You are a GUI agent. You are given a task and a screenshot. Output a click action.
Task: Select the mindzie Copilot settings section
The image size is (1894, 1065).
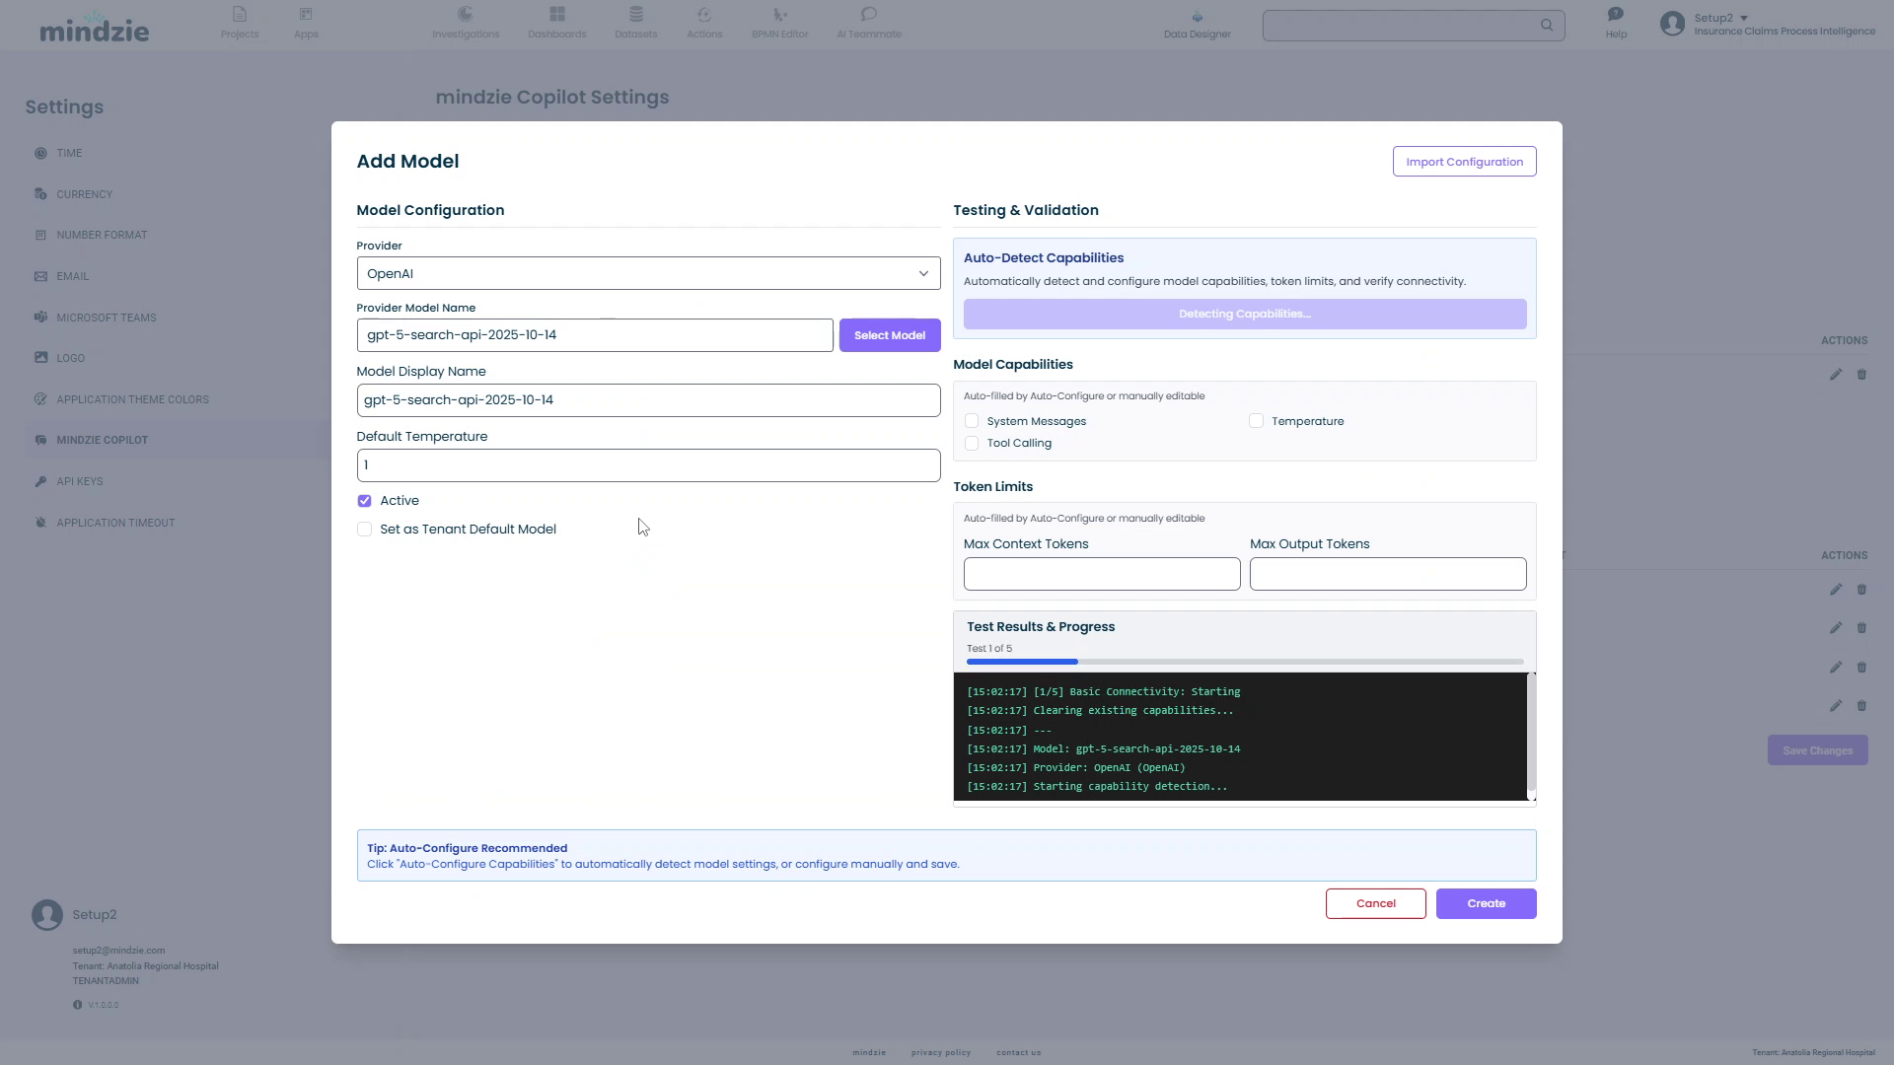point(102,441)
